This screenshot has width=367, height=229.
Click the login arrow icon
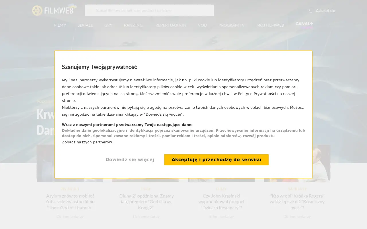pos(310,10)
